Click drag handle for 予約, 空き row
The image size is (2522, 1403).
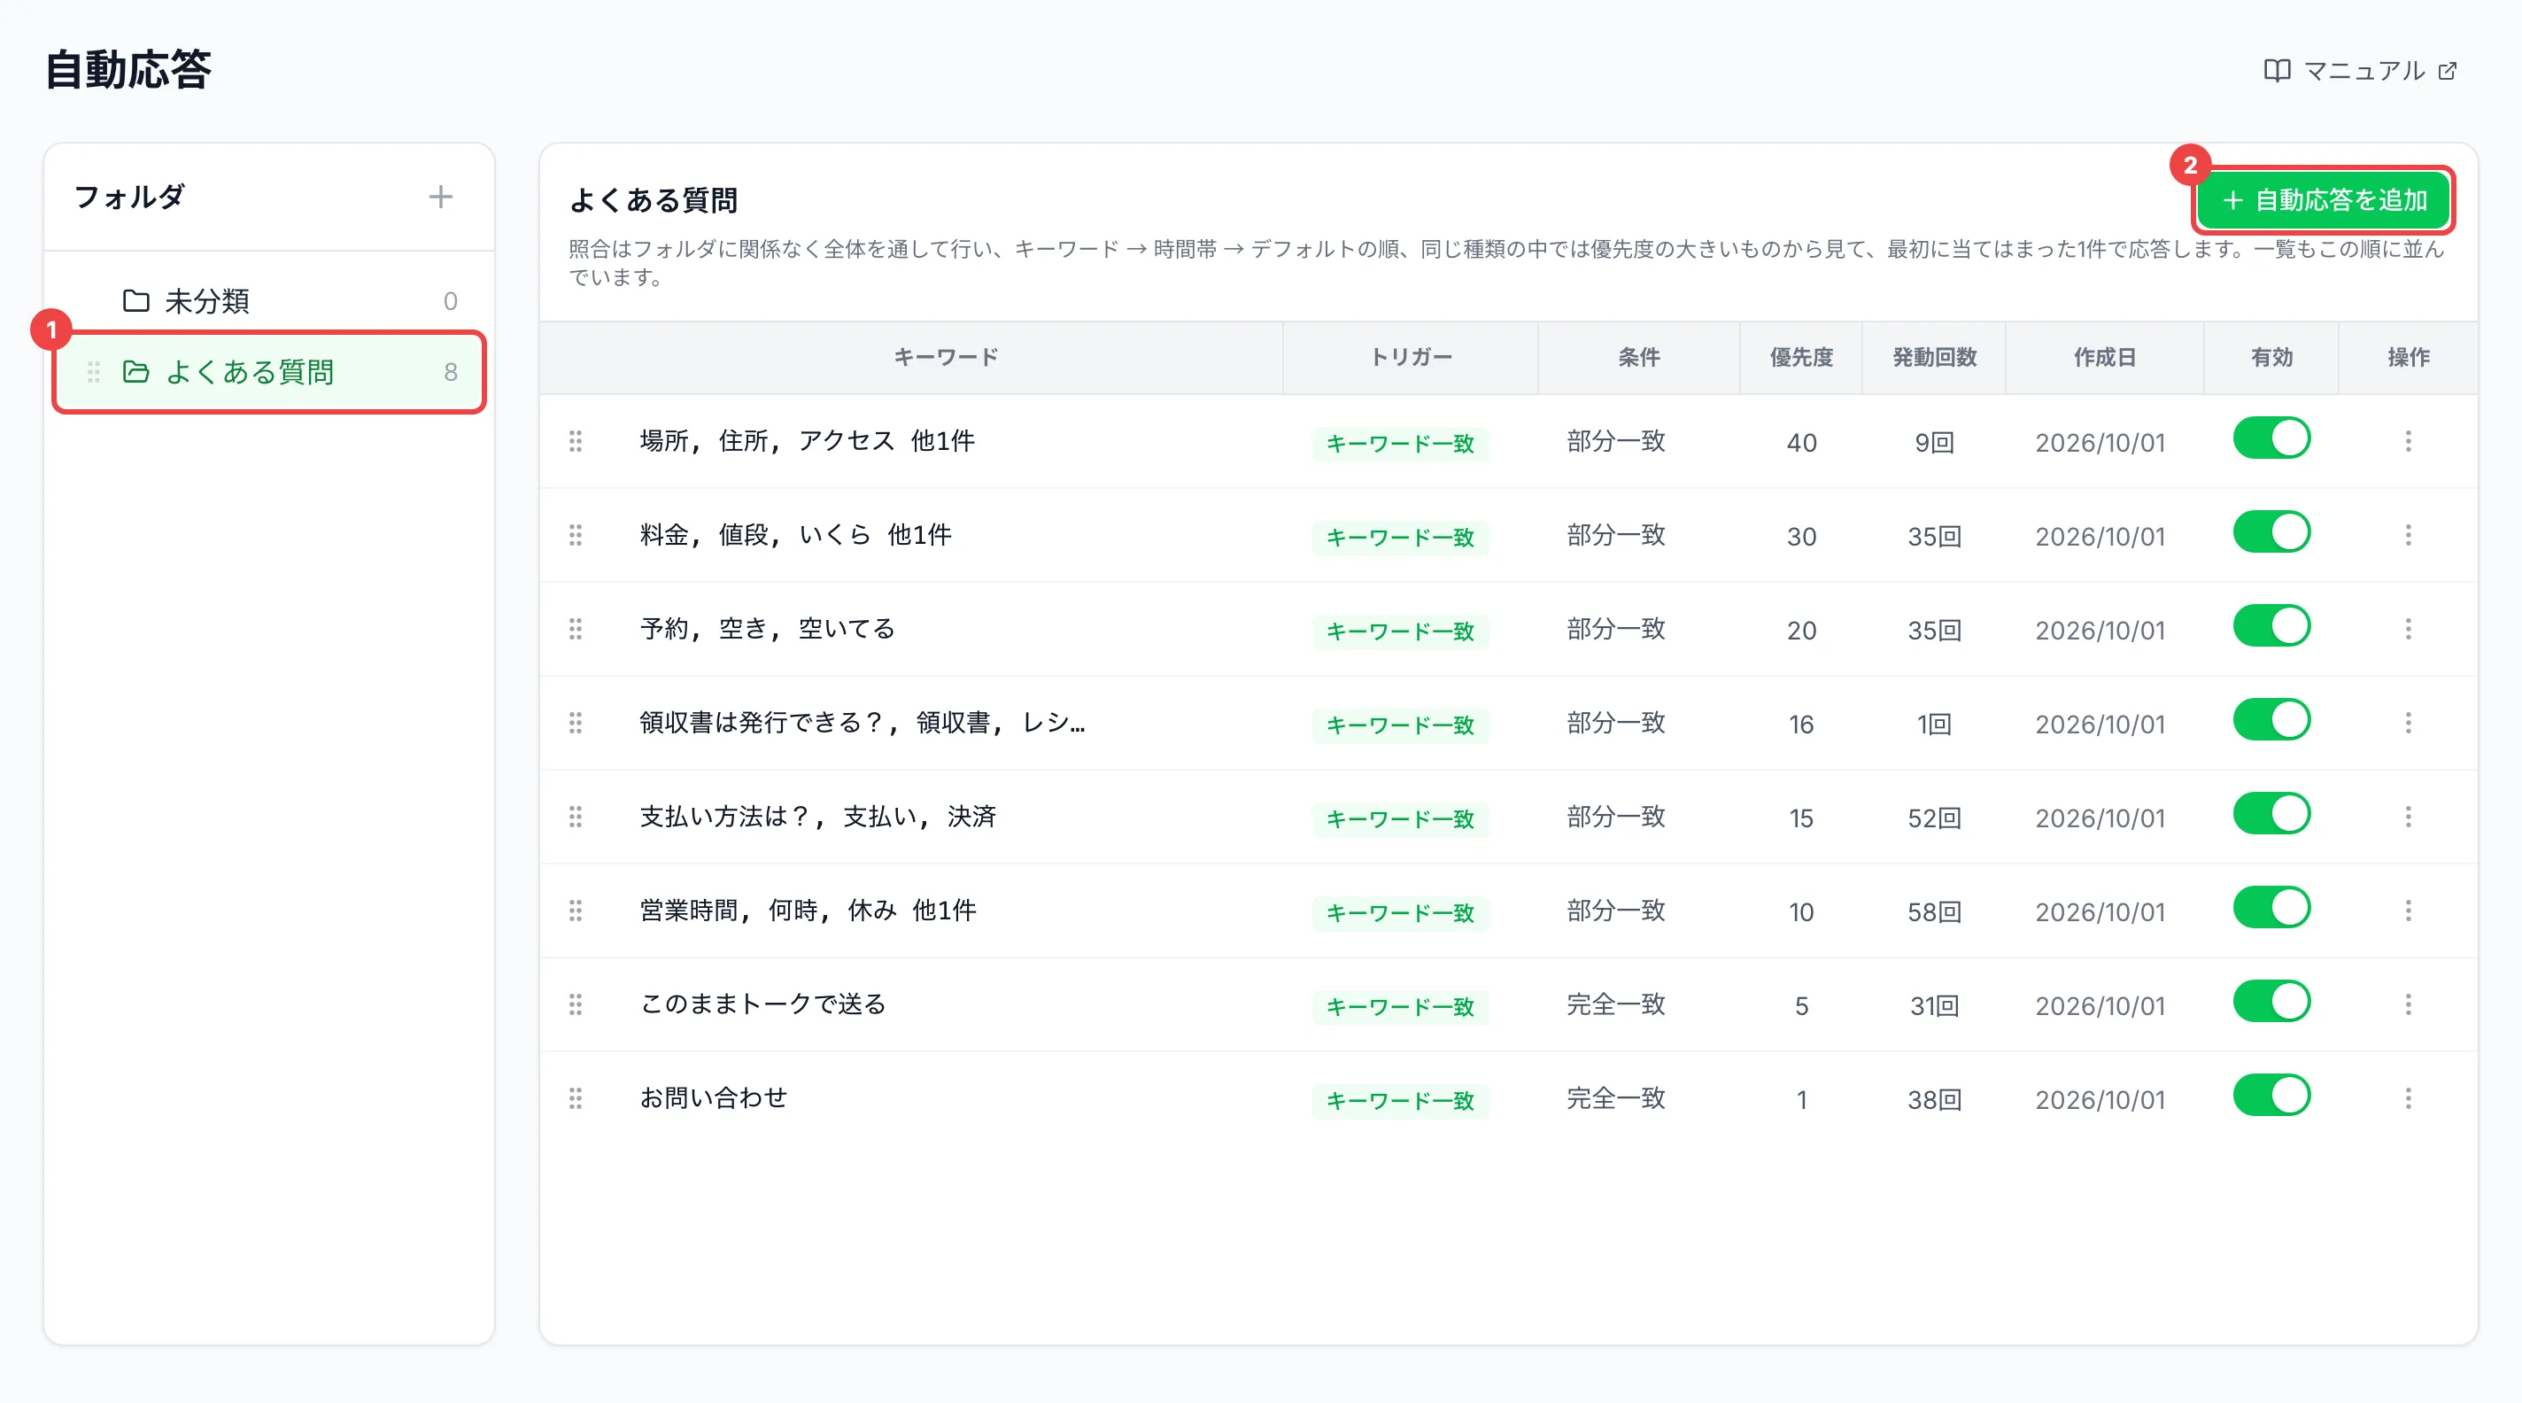576,630
